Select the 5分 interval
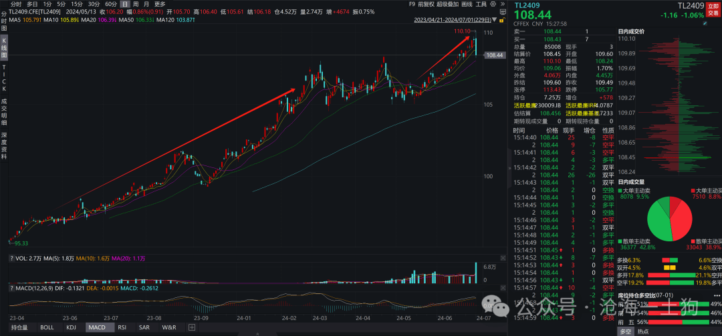This screenshot has width=722, height=336. click(x=62, y=4)
